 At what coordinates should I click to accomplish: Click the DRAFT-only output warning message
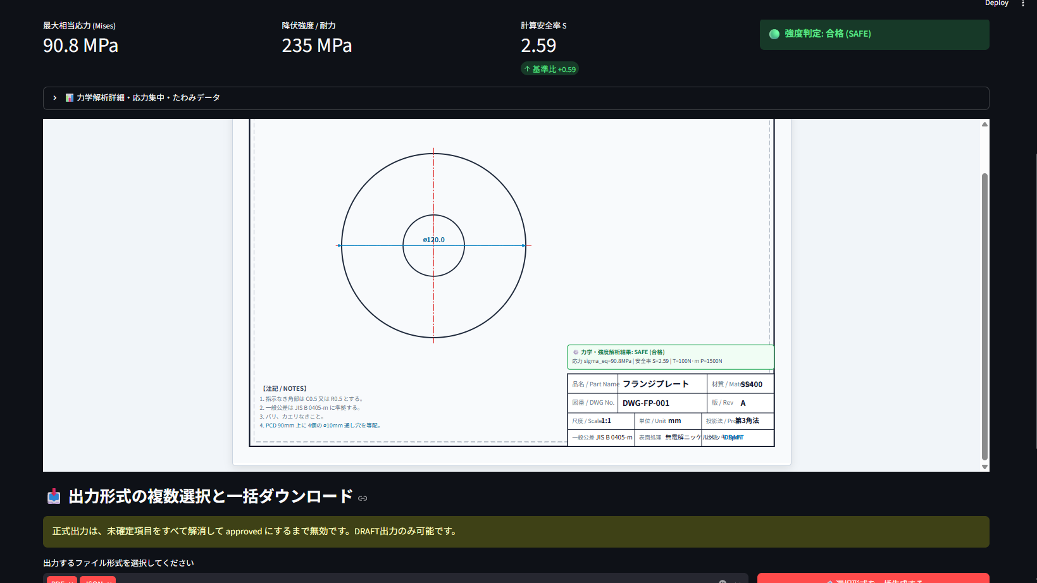coord(516,532)
